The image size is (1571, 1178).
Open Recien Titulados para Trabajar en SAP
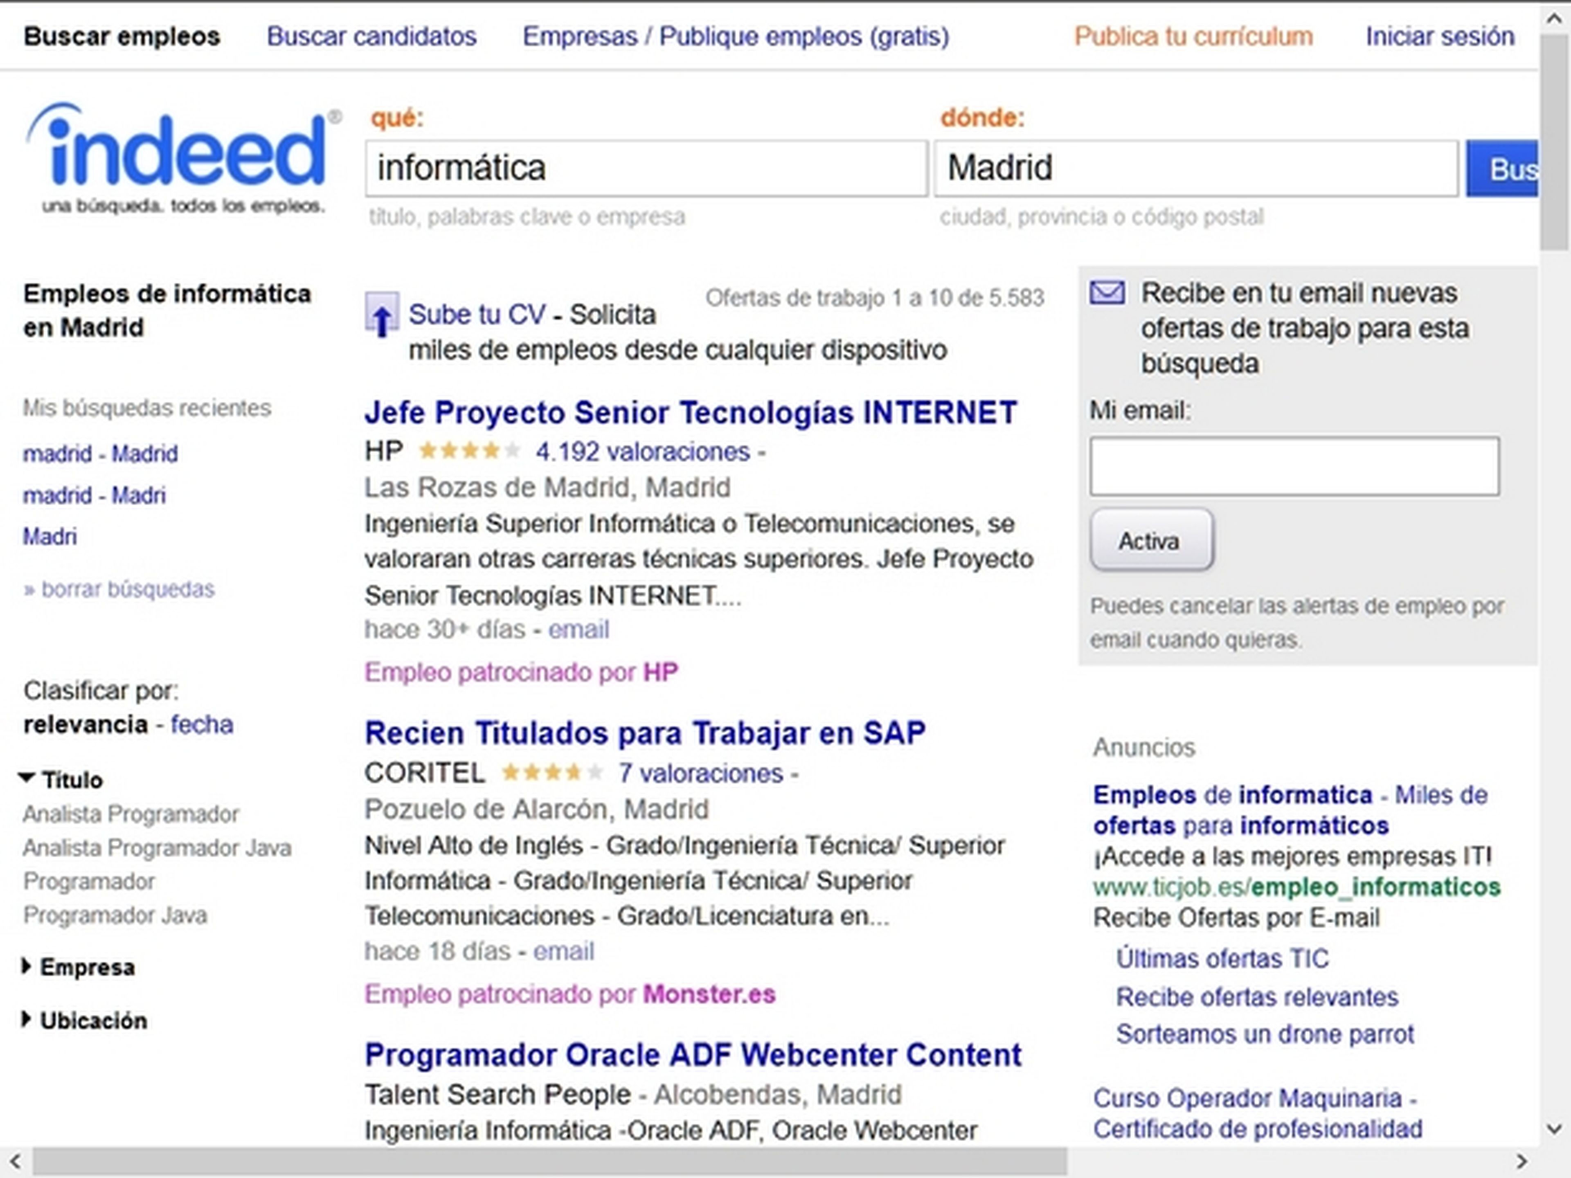(645, 733)
